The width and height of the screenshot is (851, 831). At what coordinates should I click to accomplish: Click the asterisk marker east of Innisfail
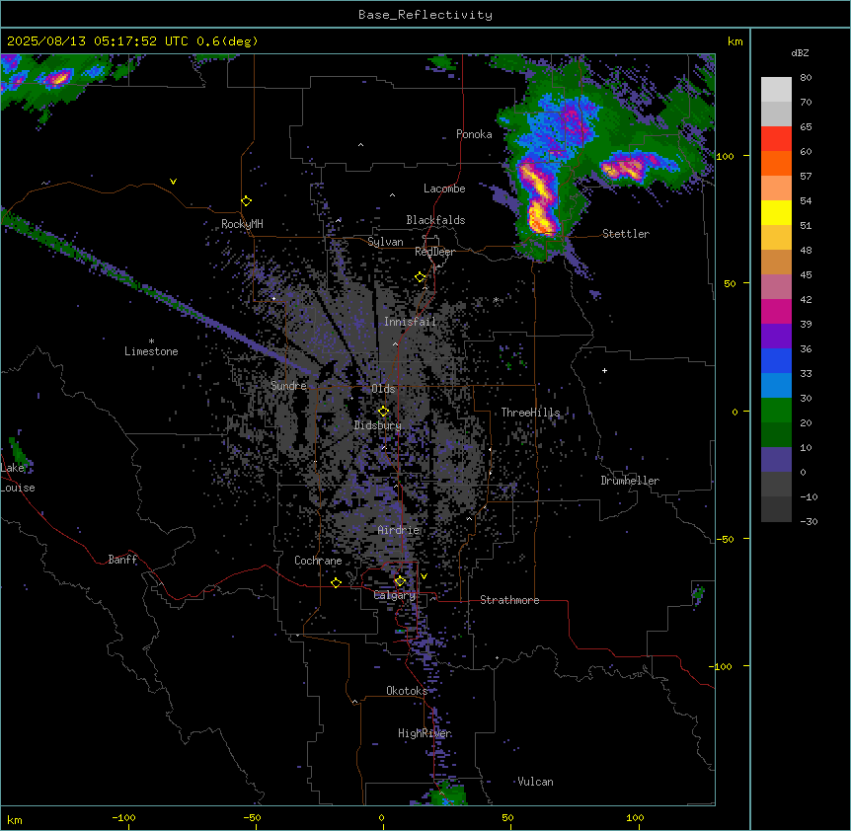pyautogui.click(x=496, y=299)
